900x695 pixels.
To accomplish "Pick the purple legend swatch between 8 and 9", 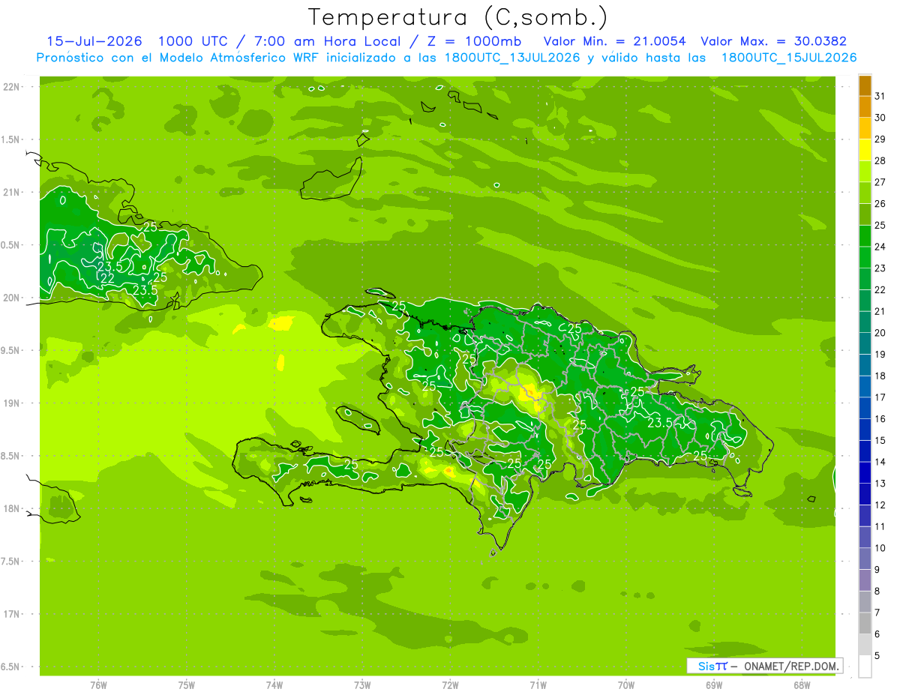I will (865, 580).
